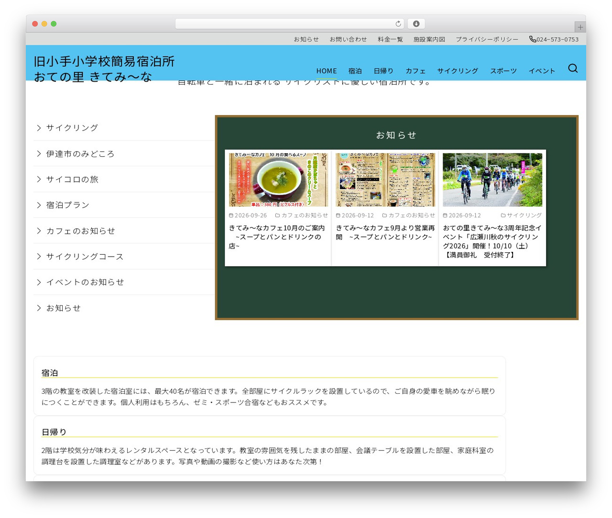Image resolution: width=612 pixels, height=518 pixels.
Task: Click the calendar icon next to 2026-09-26
Action: [x=231, y=216]
